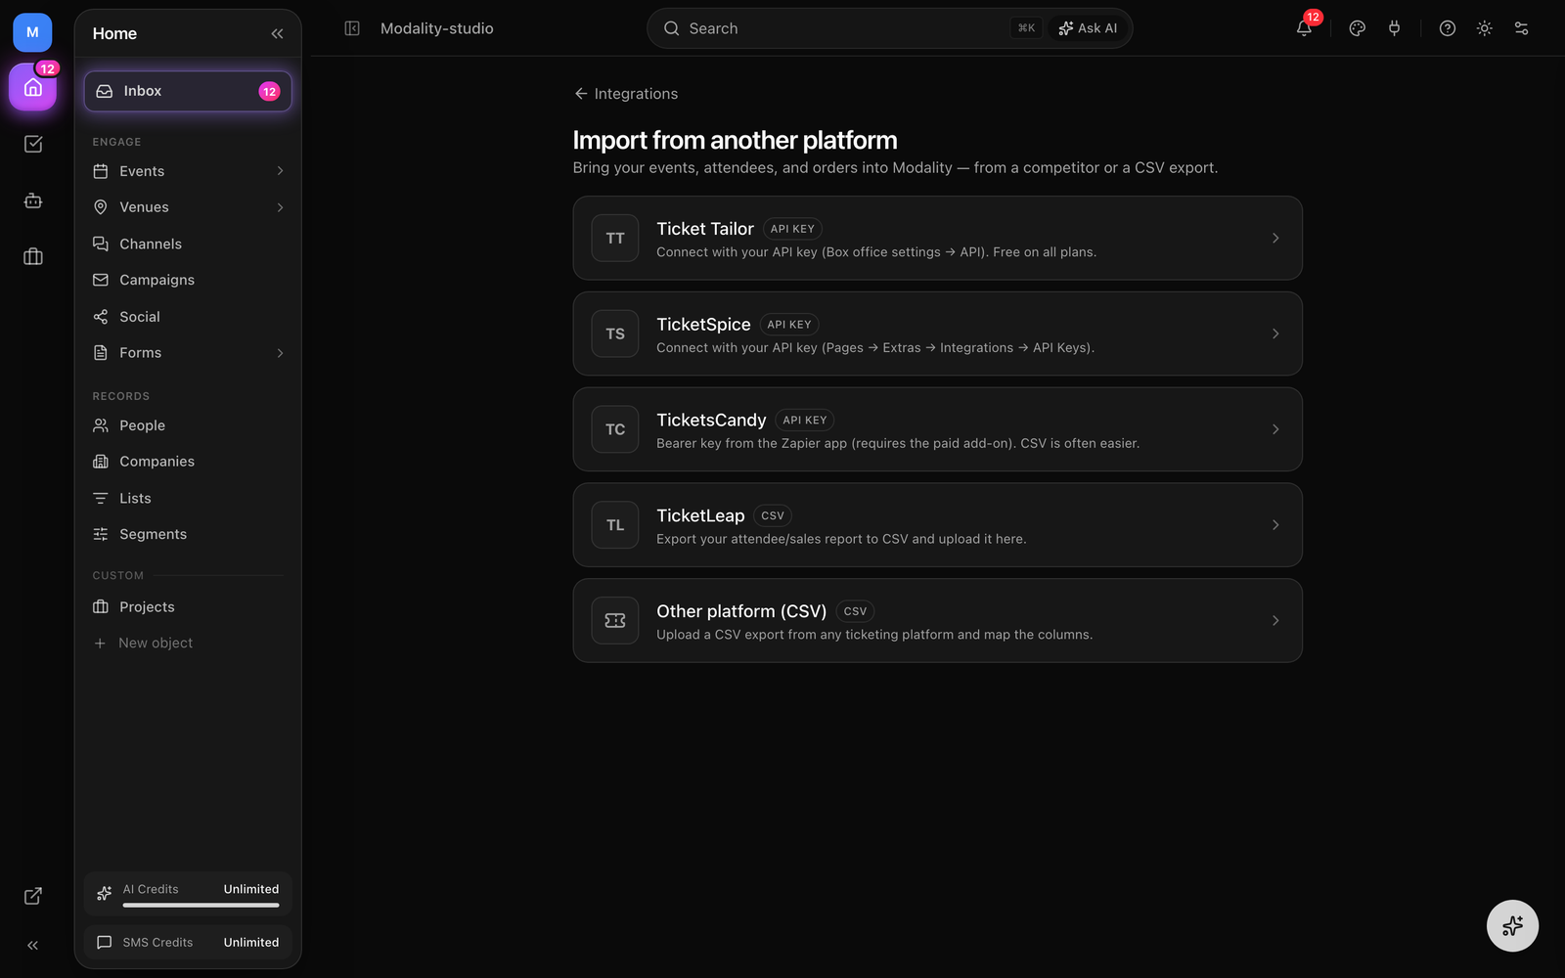Expand the Events submenu chevron
The image size is (1565, 978).
[x=280, y=171]
